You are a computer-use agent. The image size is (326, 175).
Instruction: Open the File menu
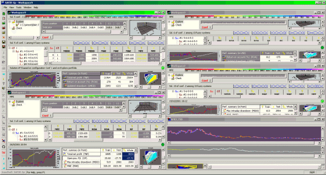(6, 7)
